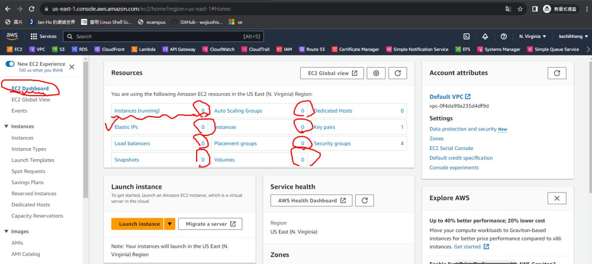This screenshot has height=264, width=592.
Task: Open the S3 service shortcut
Action: pyautogui.click(x=58, y=49)
